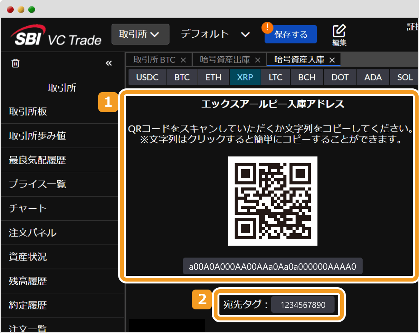Copy the 宛先タグ value 1234567890
The width and height of the screenshot is (419, 333).
(303, 305)
